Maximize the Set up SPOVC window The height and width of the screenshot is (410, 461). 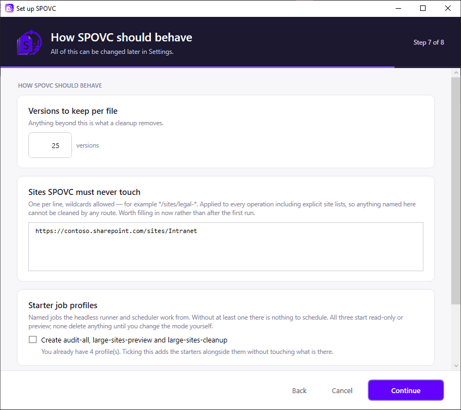[423, 8]
